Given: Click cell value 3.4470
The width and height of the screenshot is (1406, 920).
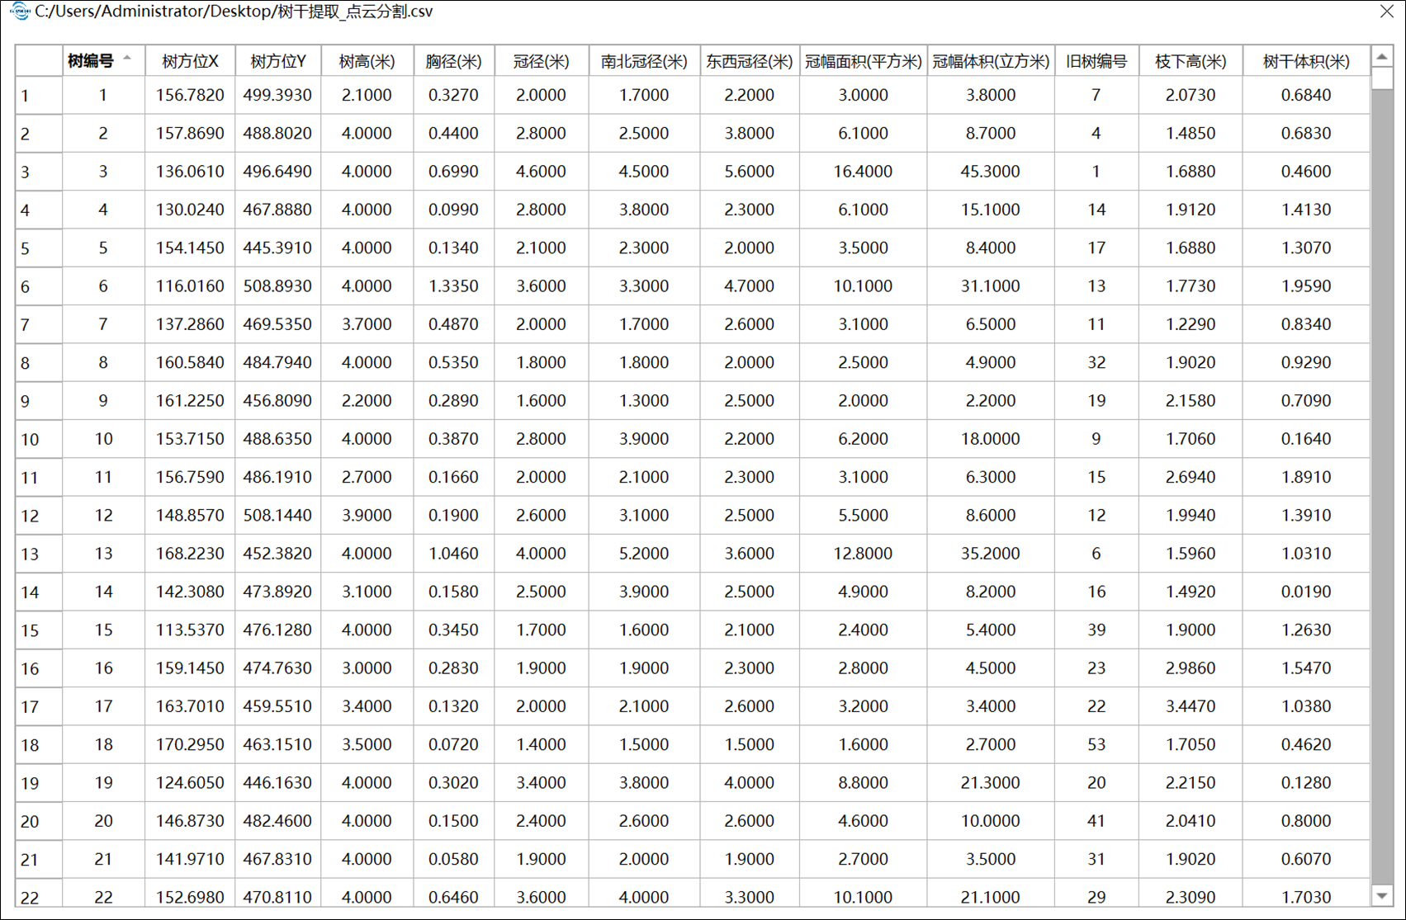Looking at the screenshot, I should coord(1191,706).
